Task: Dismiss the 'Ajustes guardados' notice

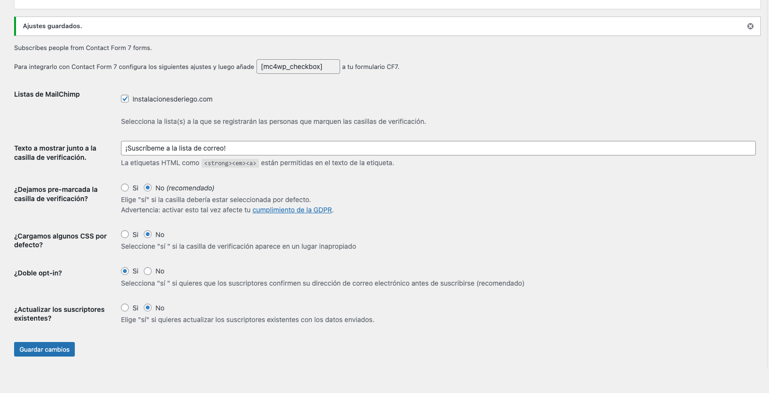Action: [x=750, y=26]
